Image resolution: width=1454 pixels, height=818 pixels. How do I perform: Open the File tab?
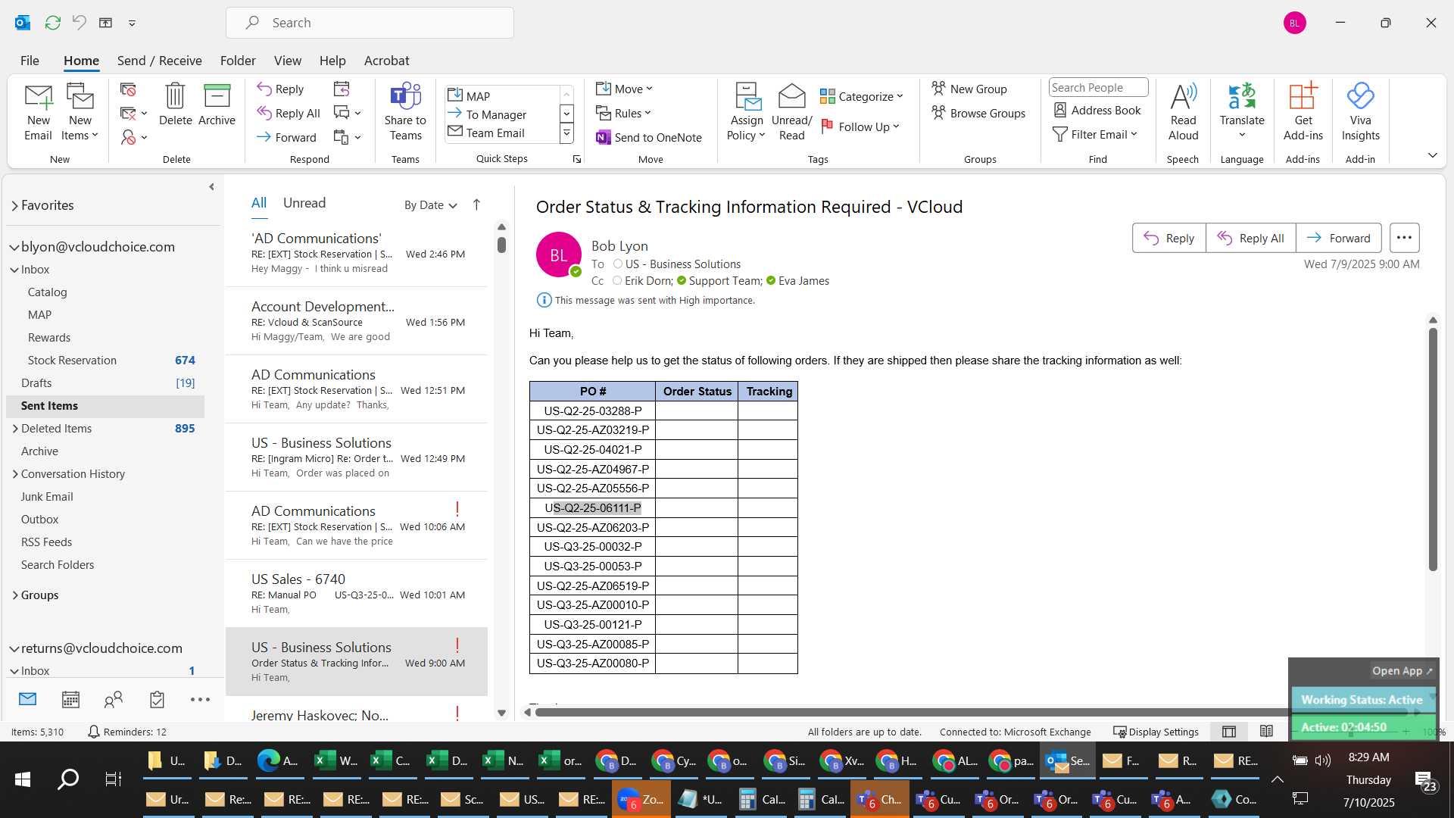(x=30, y=61)
